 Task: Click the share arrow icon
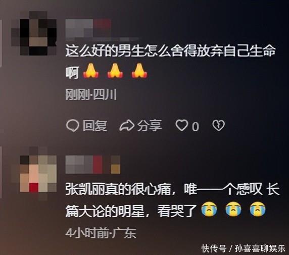tap(127, 126)
